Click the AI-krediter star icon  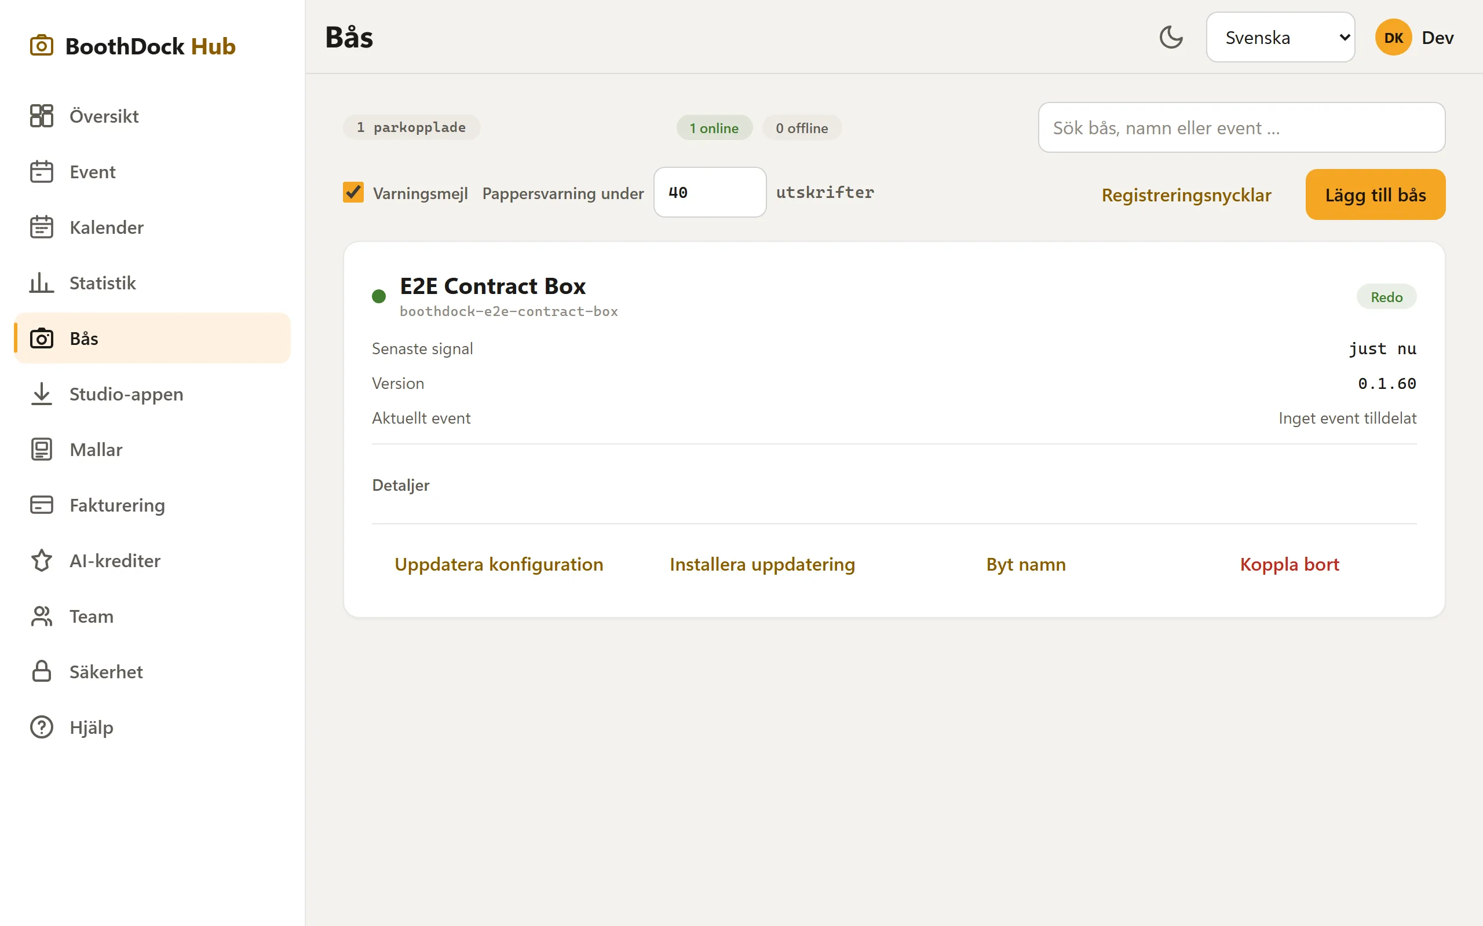click(x=42, y=560)
